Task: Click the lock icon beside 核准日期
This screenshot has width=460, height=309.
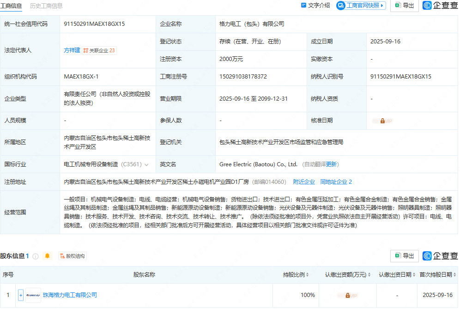Action: pyautogui.click(x=382, y=121)
